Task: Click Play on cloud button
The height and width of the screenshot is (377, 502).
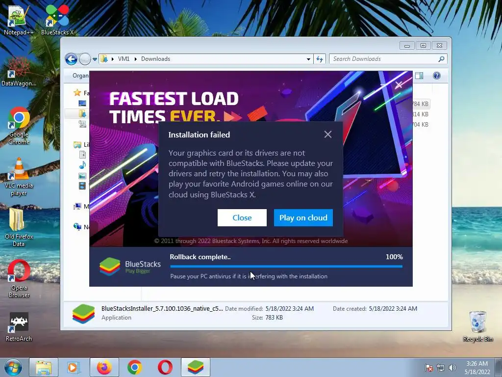Action: click(x=303, y=217)
